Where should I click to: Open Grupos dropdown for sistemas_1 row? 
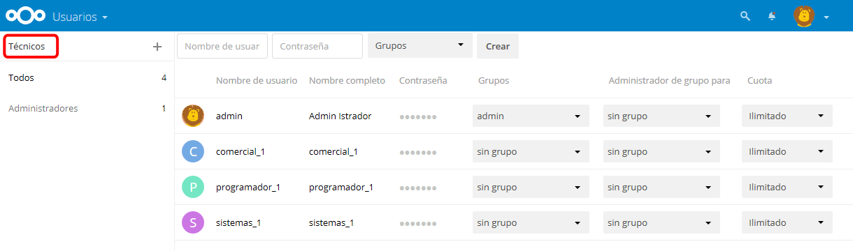[531, 222]
